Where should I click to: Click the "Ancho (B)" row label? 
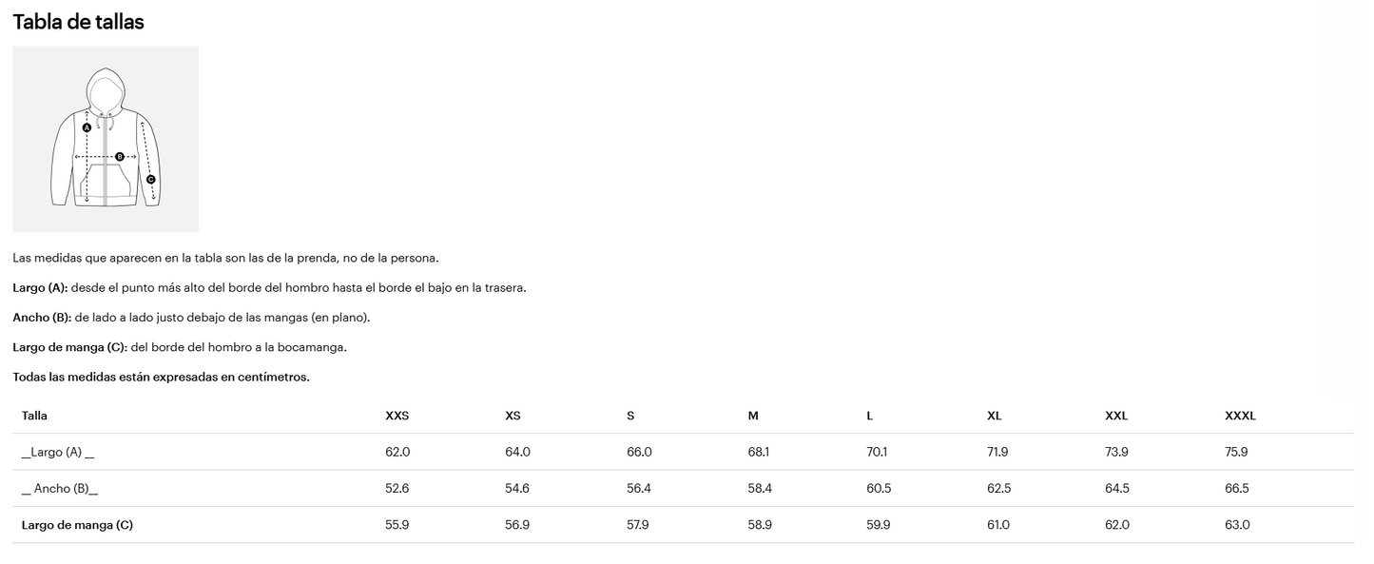60,489
